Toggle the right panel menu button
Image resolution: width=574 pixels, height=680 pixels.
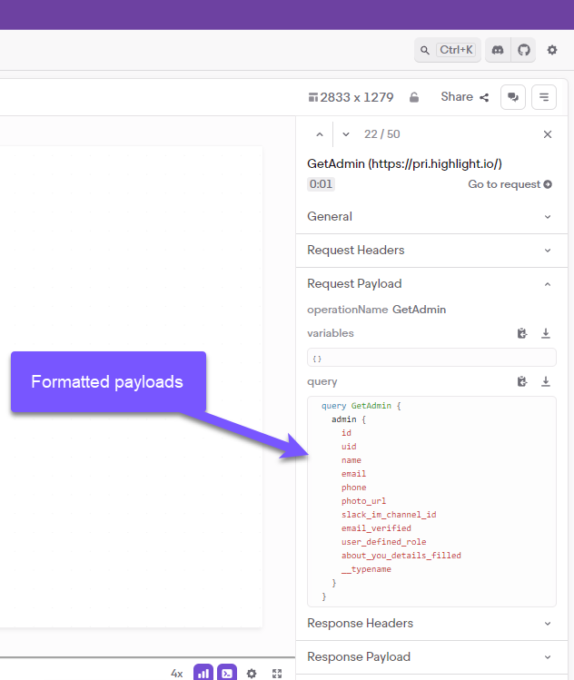coord(544,97)
